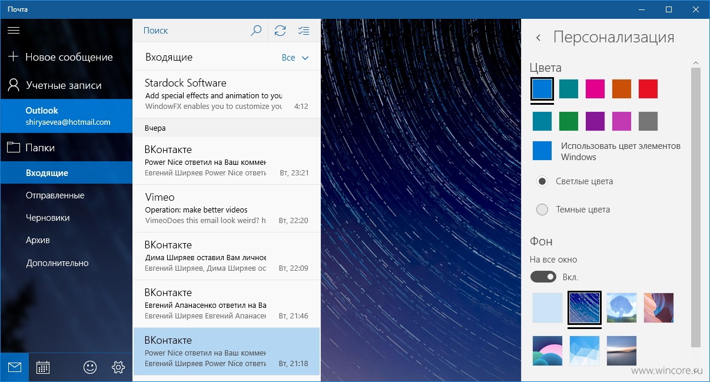Select the Светлые цвета radio button
The image size is (710, 382).
[x=543, y=181]
